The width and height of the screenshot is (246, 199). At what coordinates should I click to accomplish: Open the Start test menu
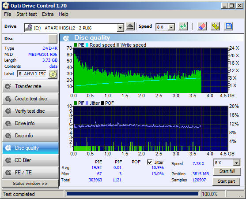click(x=26, y=14)
